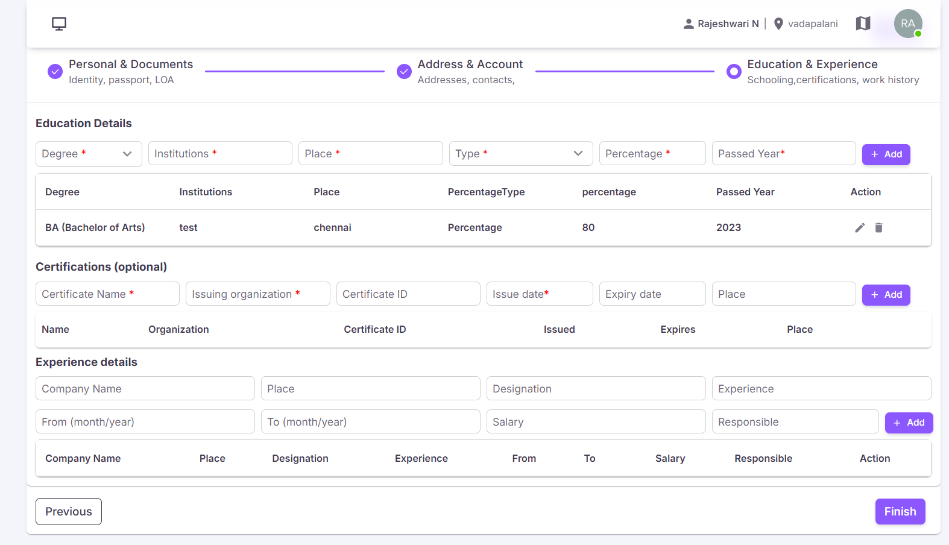Image resolution: width=949 pixels, height=545 pixels.
Task: Edit the BA (Bachelor of Arts) row
Action: [x=860, y=227]
